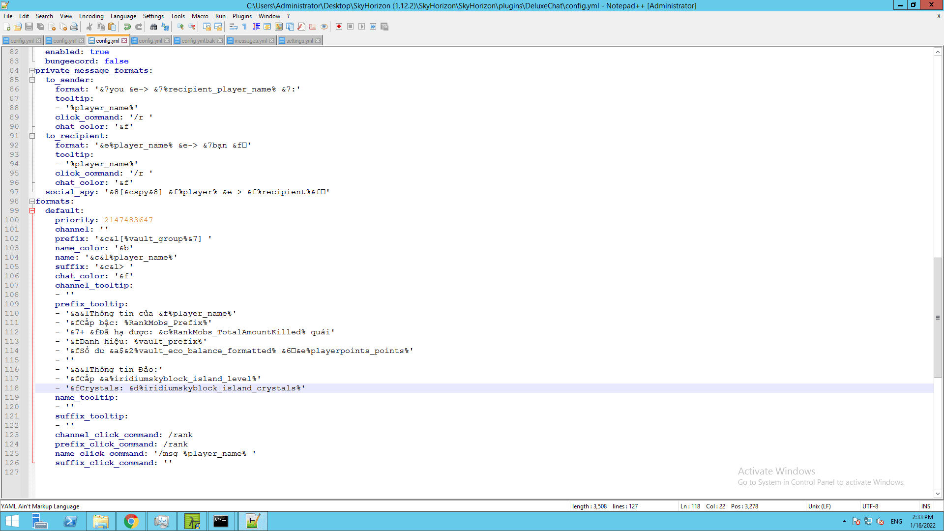The image size is (944, 531).
Task: Toggle the file monitoring eye icon
Action: coord(324,27)
